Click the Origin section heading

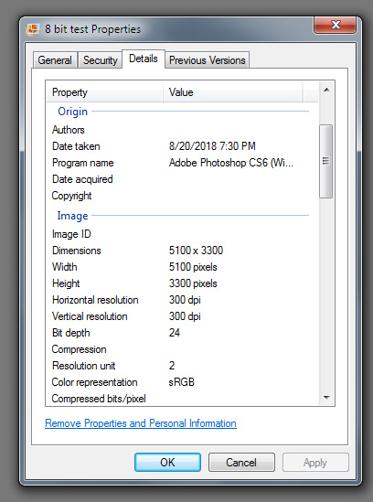pyautogui.click(x=72, y=112)
